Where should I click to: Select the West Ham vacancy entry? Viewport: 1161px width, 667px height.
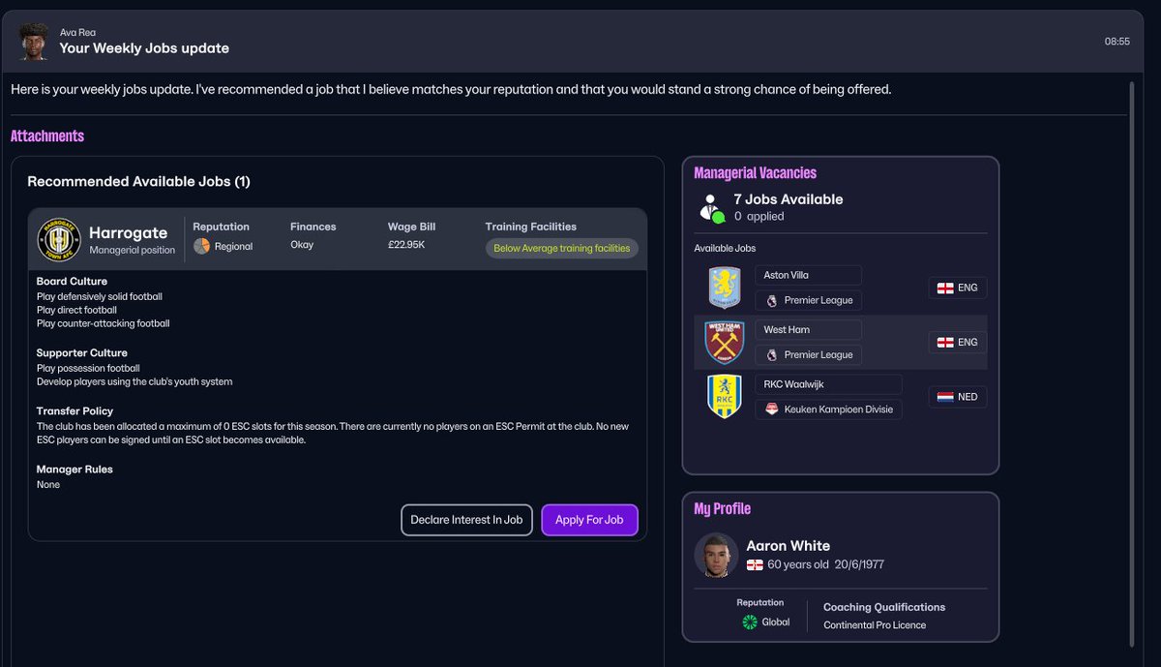pos(808,328)
